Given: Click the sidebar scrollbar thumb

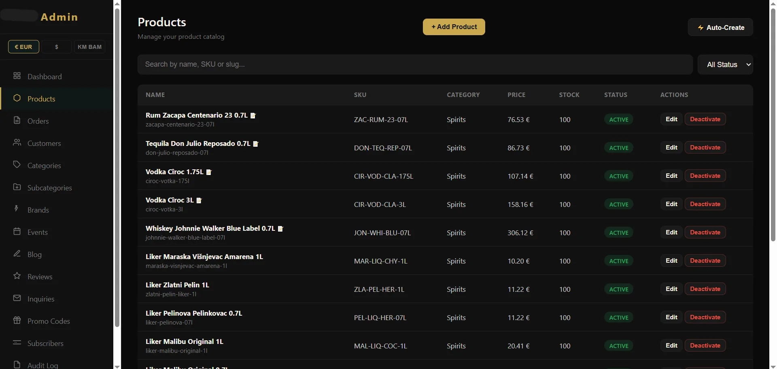Looking at the screenshot, I should coord(117,168).
